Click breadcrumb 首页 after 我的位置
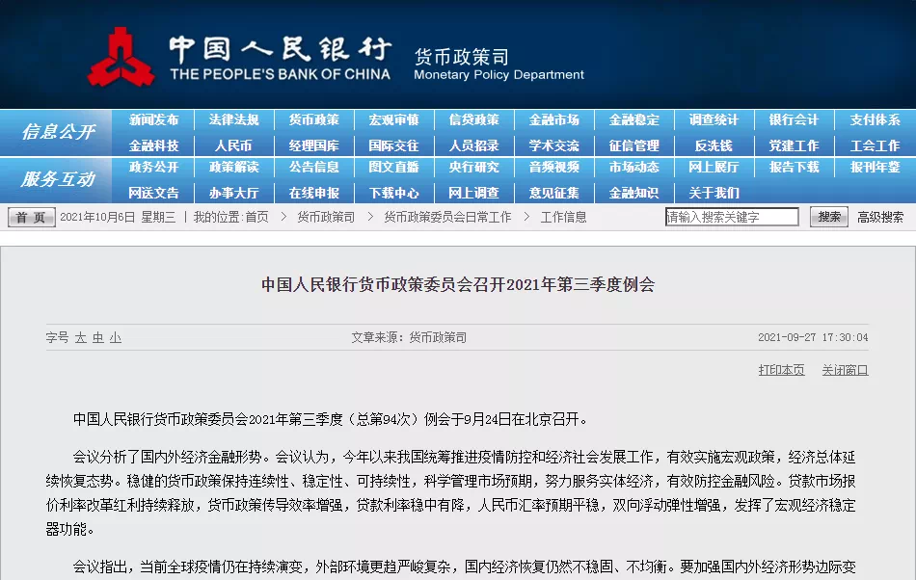 (x=256, y=217)
